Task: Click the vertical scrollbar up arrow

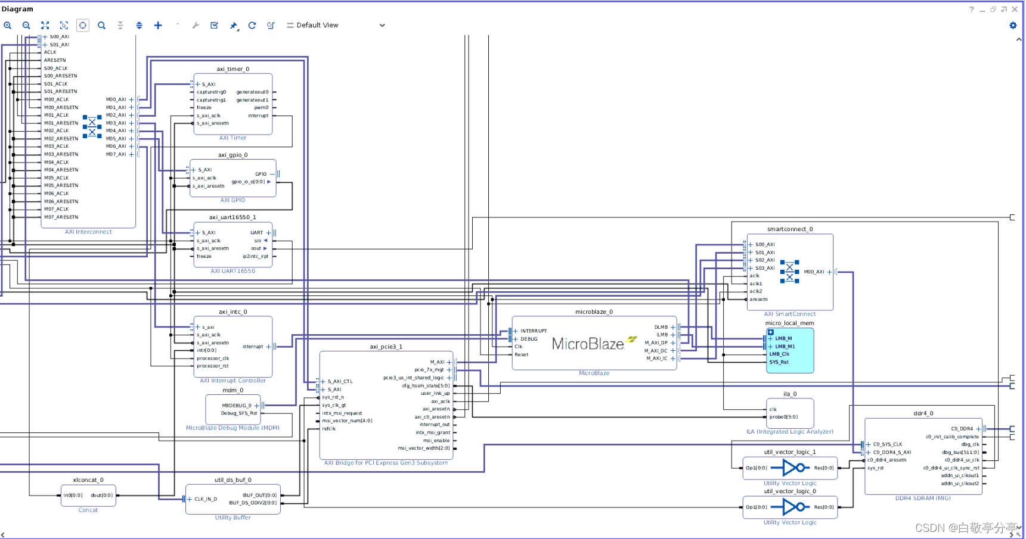Action: coord(1018,39)
